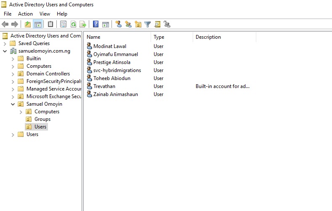Click the Saved Queries folder icon
Screen dimensions: 332x211
13,43
